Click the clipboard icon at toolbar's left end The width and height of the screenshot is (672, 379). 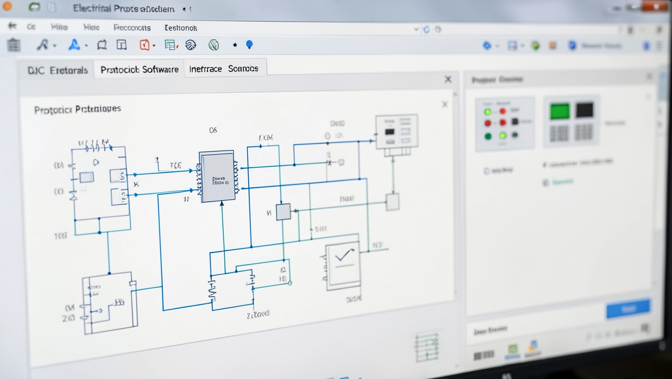pyautogui.click(x=14, y=45)
